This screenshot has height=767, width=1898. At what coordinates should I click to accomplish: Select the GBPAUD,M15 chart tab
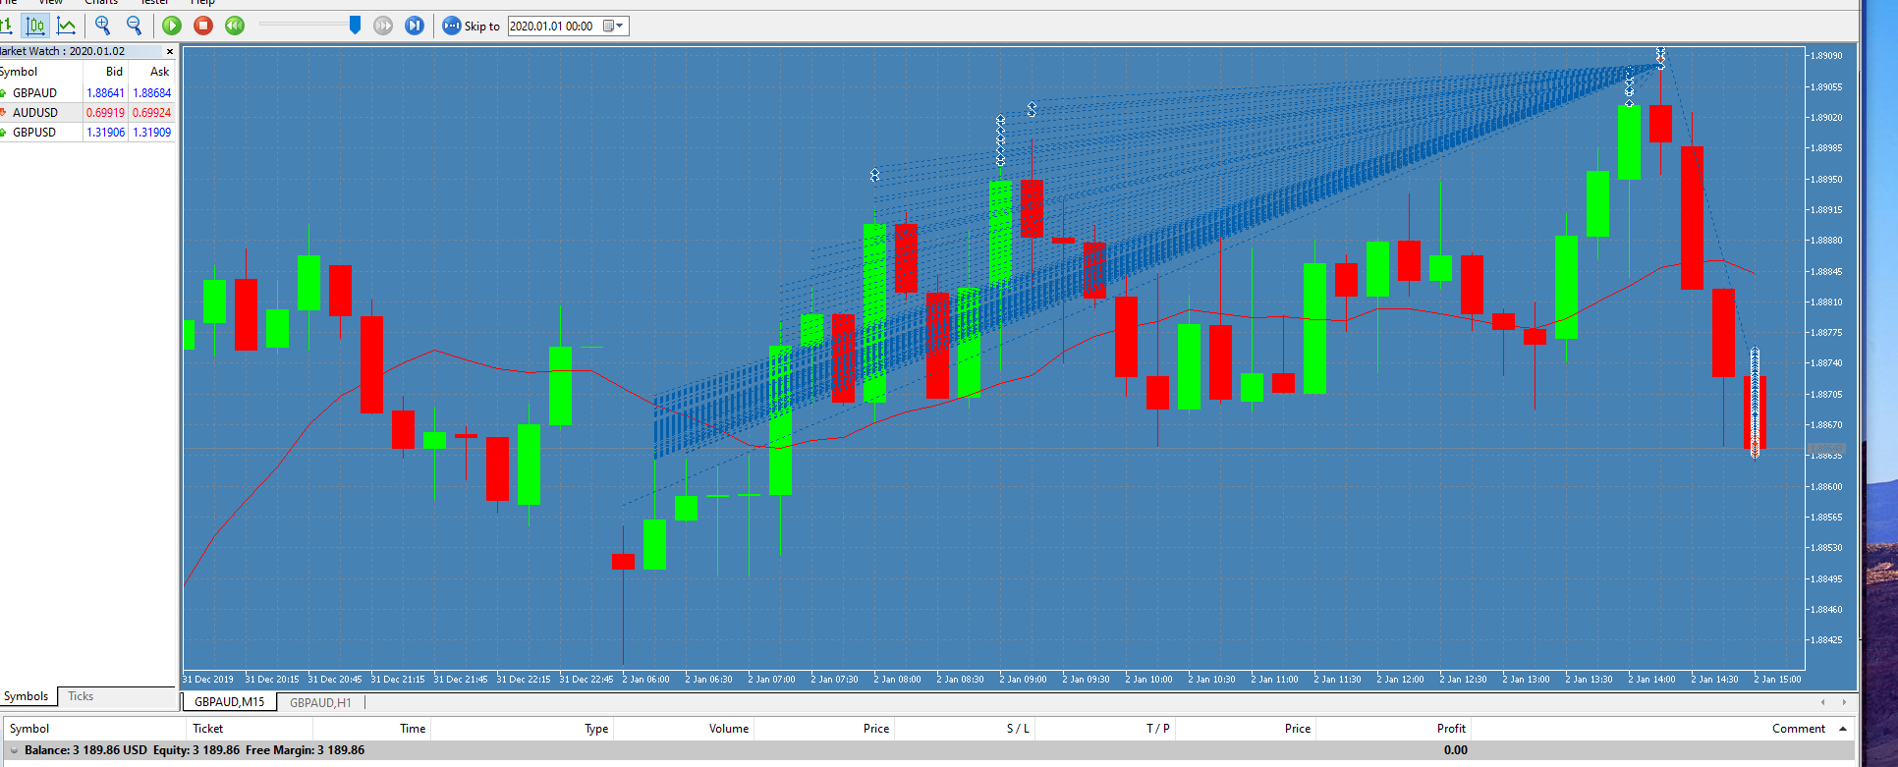[229, 702]
